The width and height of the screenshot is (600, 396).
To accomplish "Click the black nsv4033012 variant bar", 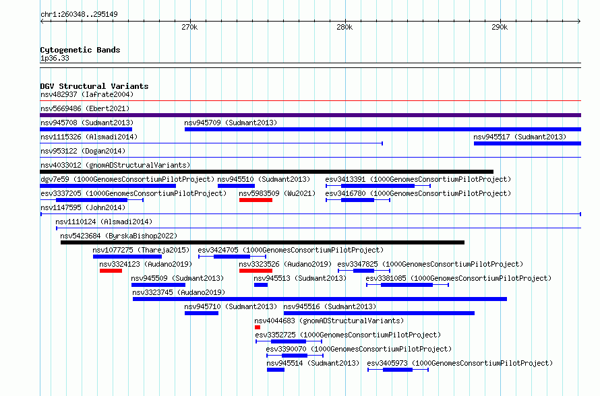I will (267, 172).
